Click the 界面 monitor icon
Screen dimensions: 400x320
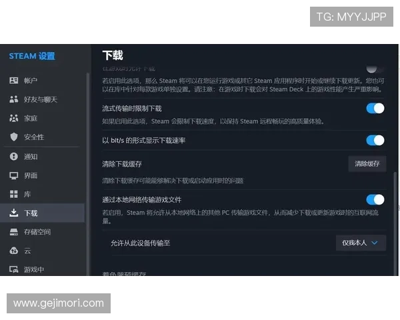tap(14, 175)
